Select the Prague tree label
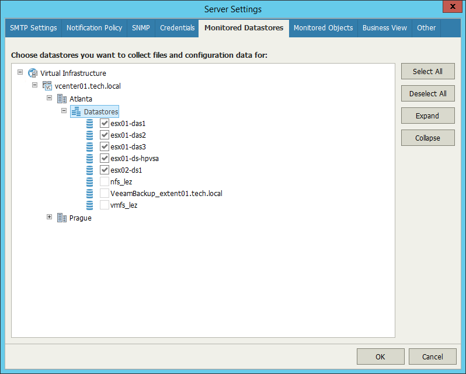 80,218
